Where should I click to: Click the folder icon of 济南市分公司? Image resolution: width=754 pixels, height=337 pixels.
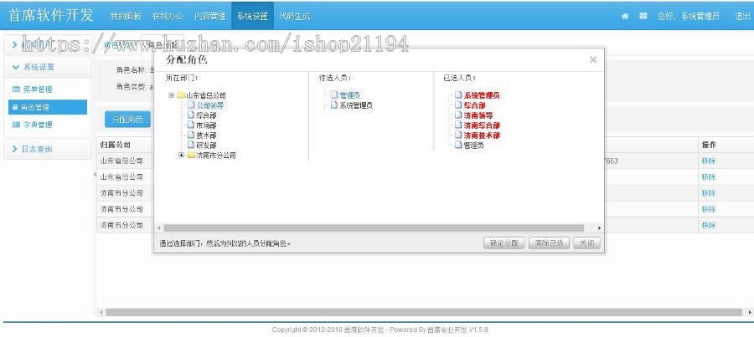tap(191, 155)
